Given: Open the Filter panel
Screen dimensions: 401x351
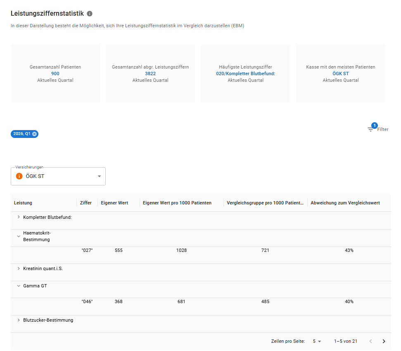Looking at the screenshot, I should (378, 129).
